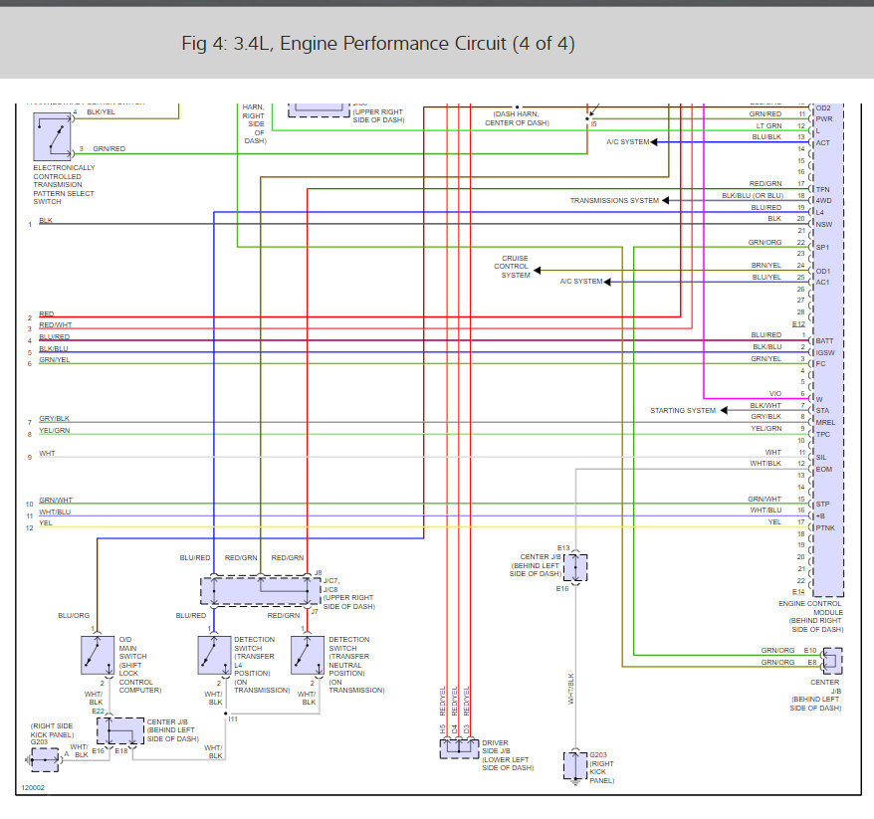874x819 pixels.
Task: Click the Engine Control Module label
Action: tap(810, 616)
